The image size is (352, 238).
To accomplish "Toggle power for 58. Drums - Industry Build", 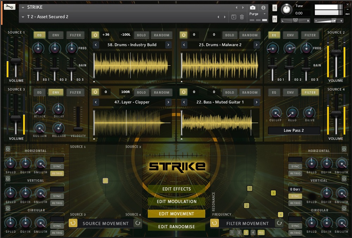I will click(x=95, y=35).
